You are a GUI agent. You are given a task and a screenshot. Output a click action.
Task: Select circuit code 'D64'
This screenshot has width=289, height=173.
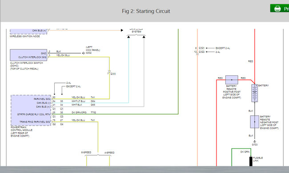click(93, 101)
